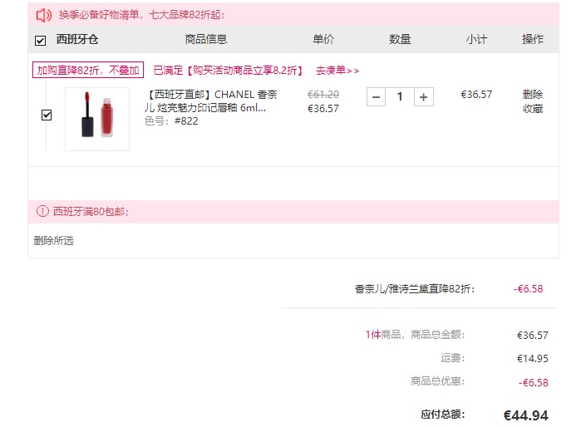
Task: Increase quantity with the plus button
Action: tap(424, 97)
